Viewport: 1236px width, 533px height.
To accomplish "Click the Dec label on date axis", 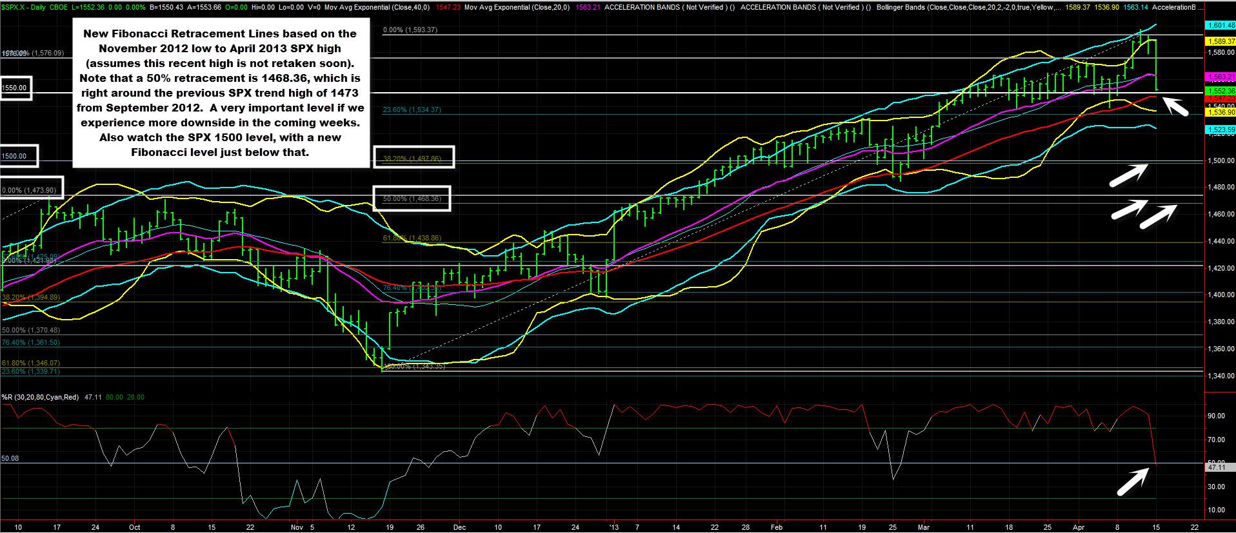I will [x=459, y=527].
